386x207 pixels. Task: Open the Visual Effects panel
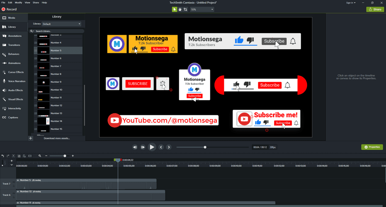(14, 99)
